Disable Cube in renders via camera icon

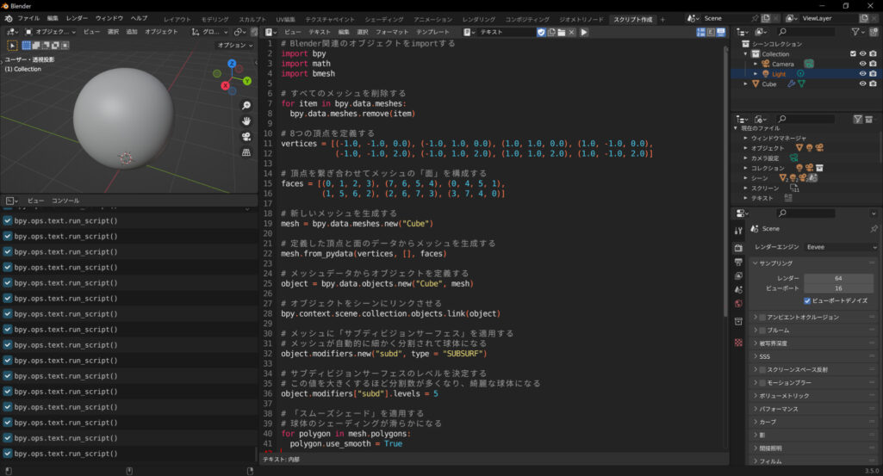[x=873, y=83]
